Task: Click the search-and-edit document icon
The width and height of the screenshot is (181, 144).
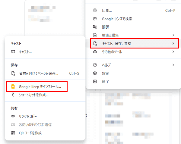Action: [x=95, y=35]
